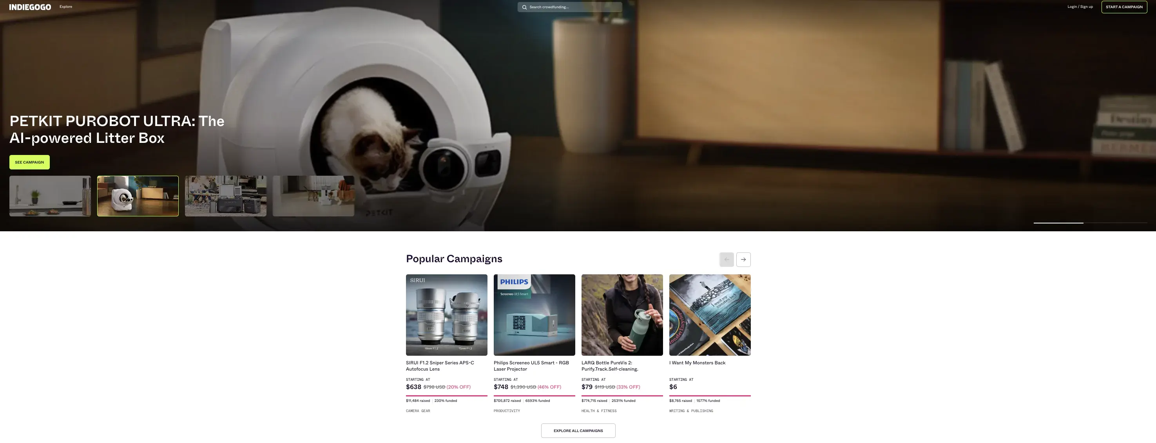Click the $79 price text
Viewport: 1156px width, 443px height.
tap(587, 387)
